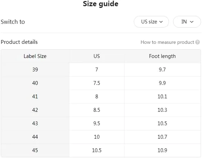Click label size 41 cell
The width and height of the screenshot is (202, 158).
35,97
